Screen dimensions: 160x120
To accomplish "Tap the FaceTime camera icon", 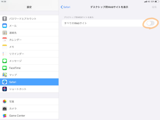I will pos(5,68).
